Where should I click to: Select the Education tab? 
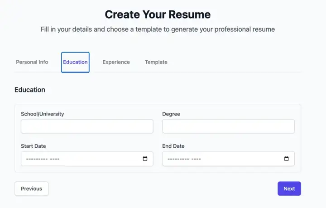pos(75,62)
